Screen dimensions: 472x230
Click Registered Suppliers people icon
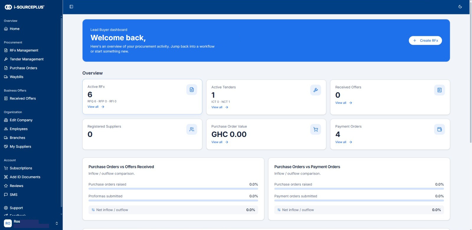coord(192,129)
